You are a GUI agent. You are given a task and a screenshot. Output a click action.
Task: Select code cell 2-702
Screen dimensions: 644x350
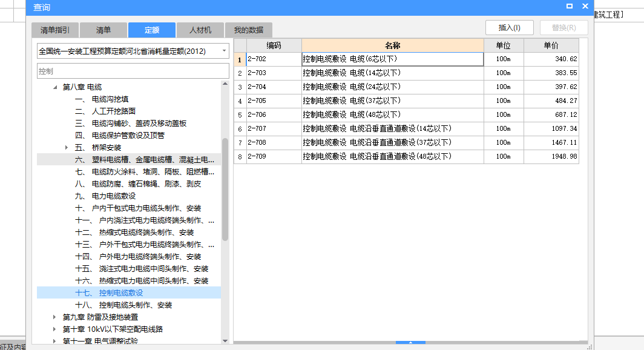(274, 59)
